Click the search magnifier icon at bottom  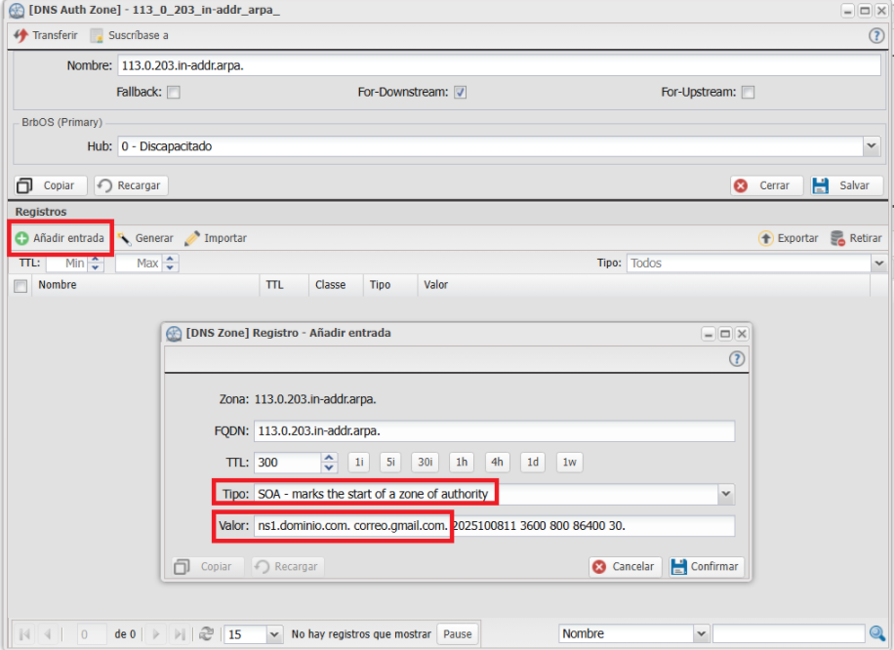coord(876,633)
